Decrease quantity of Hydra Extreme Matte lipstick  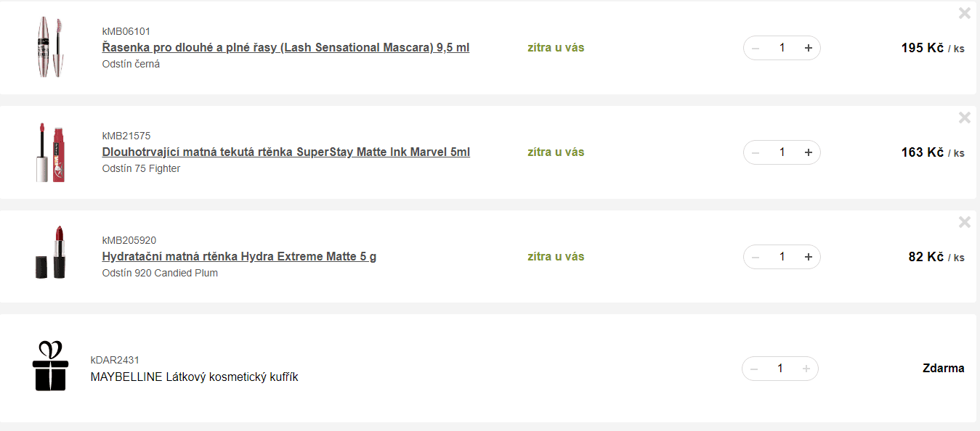(756, 257)
